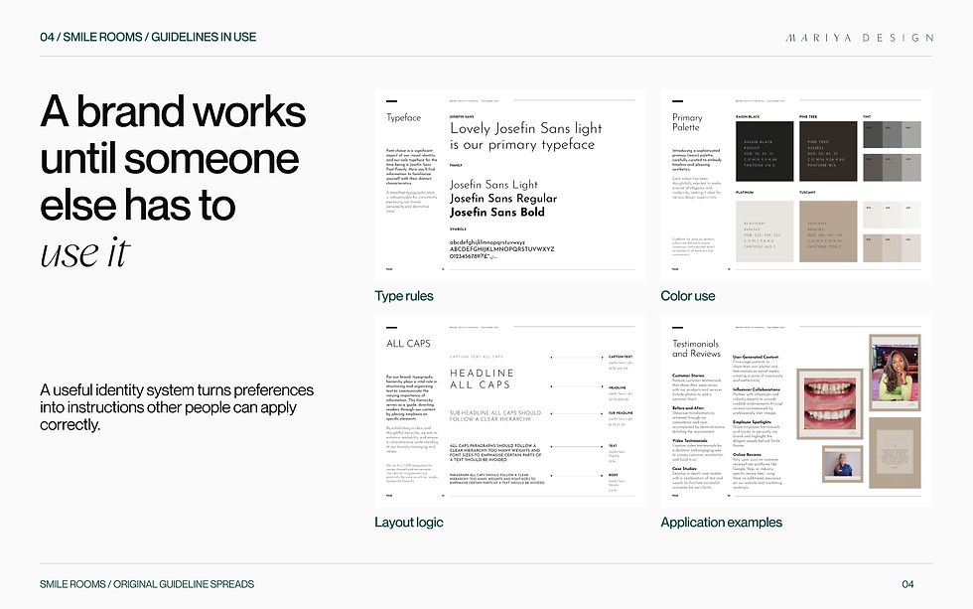Click the 'Primary Palette' spread title
973x609 pixels.
click(x=687, y=122)
